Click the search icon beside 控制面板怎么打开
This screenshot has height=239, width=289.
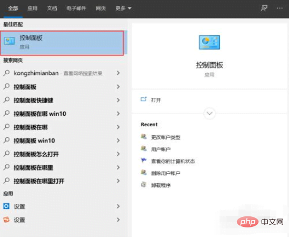click(6, 154)
